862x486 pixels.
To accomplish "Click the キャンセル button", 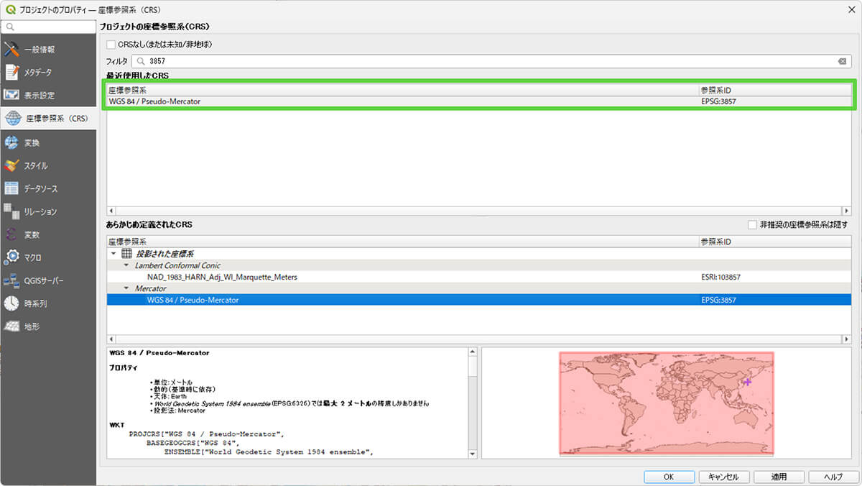I will tap(723, 477).
